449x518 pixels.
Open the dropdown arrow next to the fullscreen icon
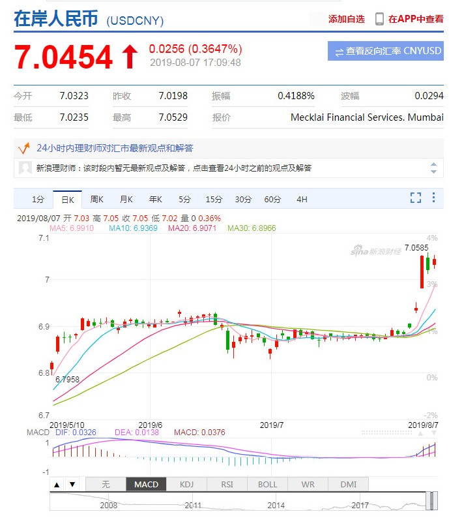tap(435, 198)
